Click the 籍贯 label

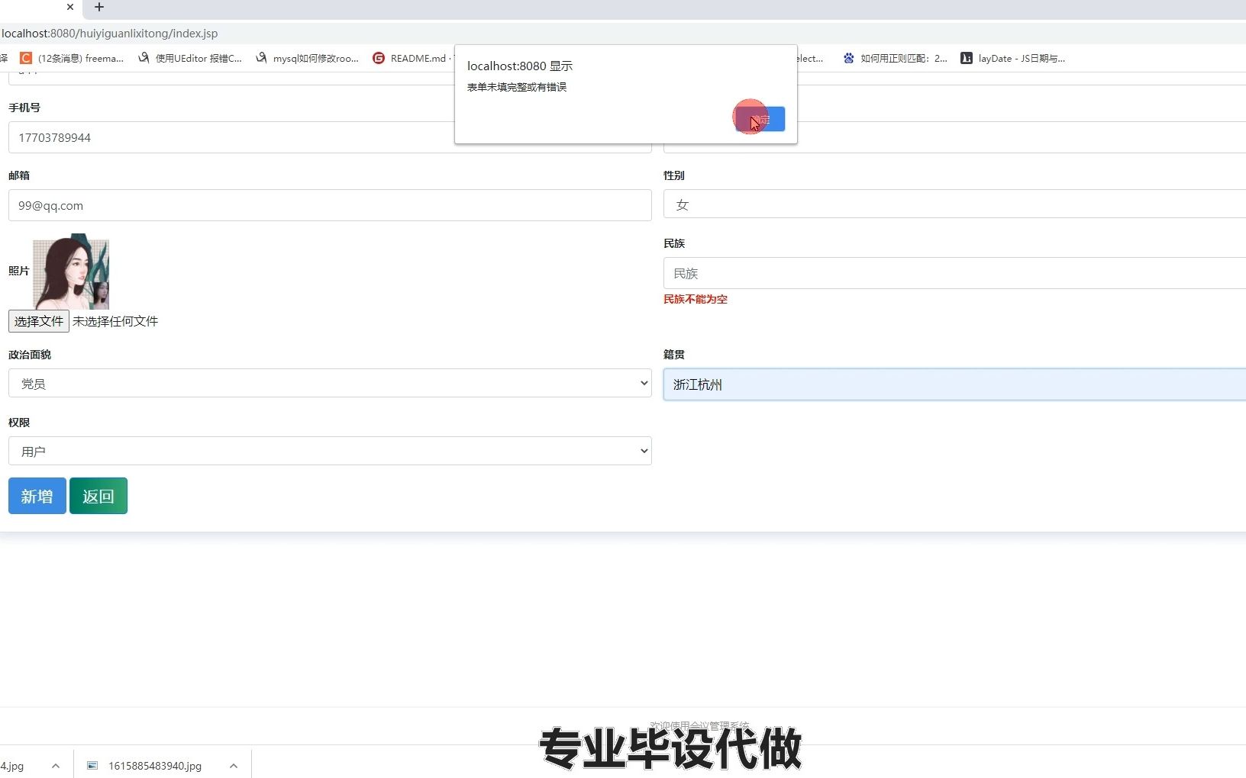[x=674, y=355]
